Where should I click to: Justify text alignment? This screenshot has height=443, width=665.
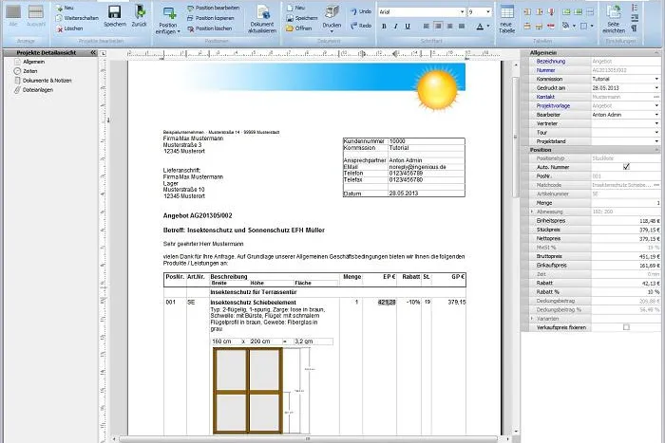[462, 27]
